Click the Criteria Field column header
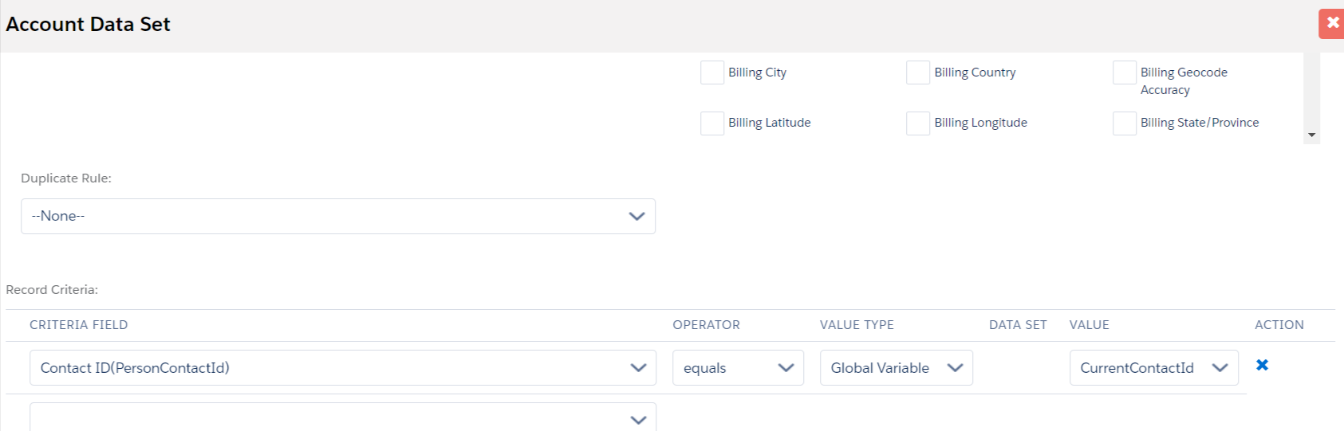This screenshot has height=431, width=1344. 78,325
